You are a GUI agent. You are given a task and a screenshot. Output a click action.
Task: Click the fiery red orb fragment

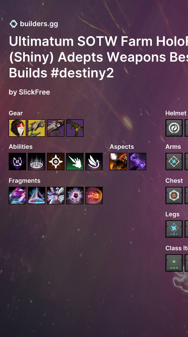coord(94,195)
